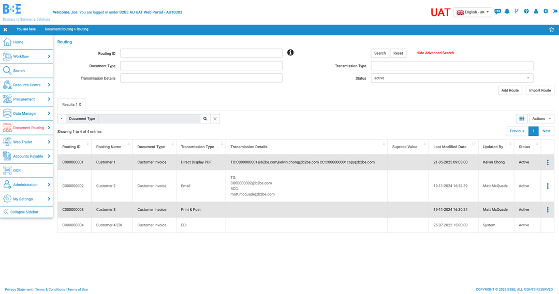
Task: Open the settings gear icon
Action: (x=546, y=11)
